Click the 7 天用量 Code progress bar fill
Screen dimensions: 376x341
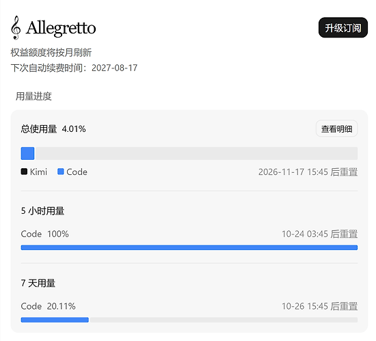pos(55,320)
